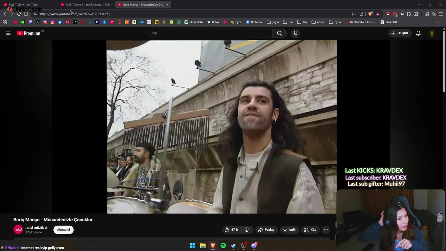Open The Humble Store bookmark
This screenshot has width=446, height=251.
tap(360, 22)
